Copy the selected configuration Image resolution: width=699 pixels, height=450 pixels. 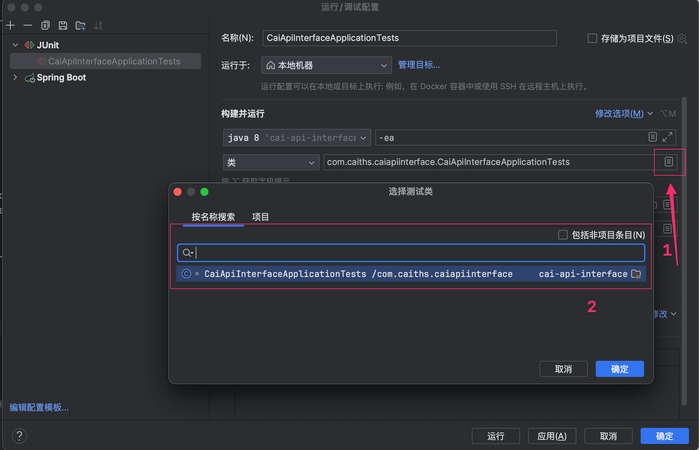(45, 25)
